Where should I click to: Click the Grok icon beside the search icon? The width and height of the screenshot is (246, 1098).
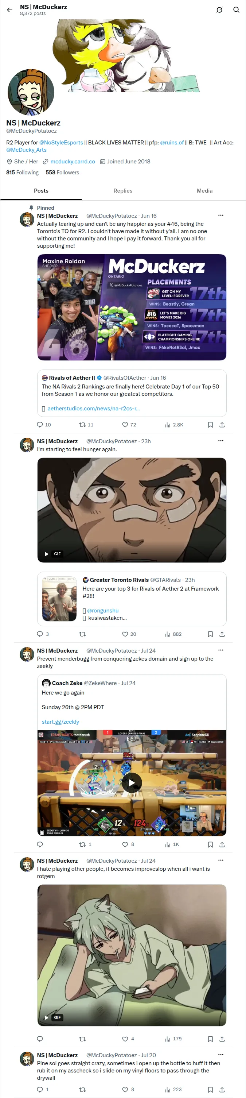pos(219,10)
